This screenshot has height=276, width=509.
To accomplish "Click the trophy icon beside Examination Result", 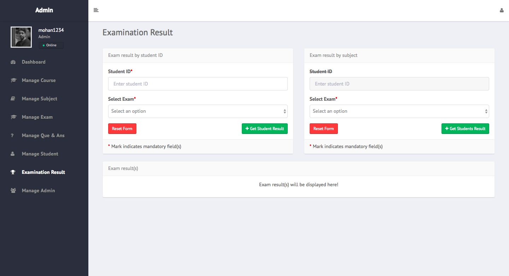I will tap(13, 172).
